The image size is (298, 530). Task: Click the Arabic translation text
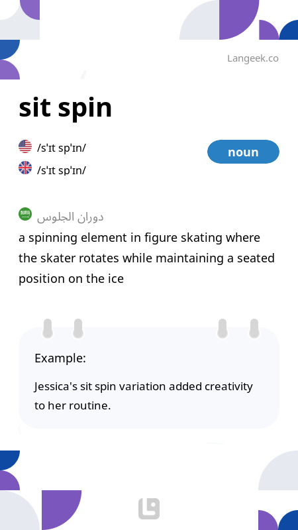[70, 217]
